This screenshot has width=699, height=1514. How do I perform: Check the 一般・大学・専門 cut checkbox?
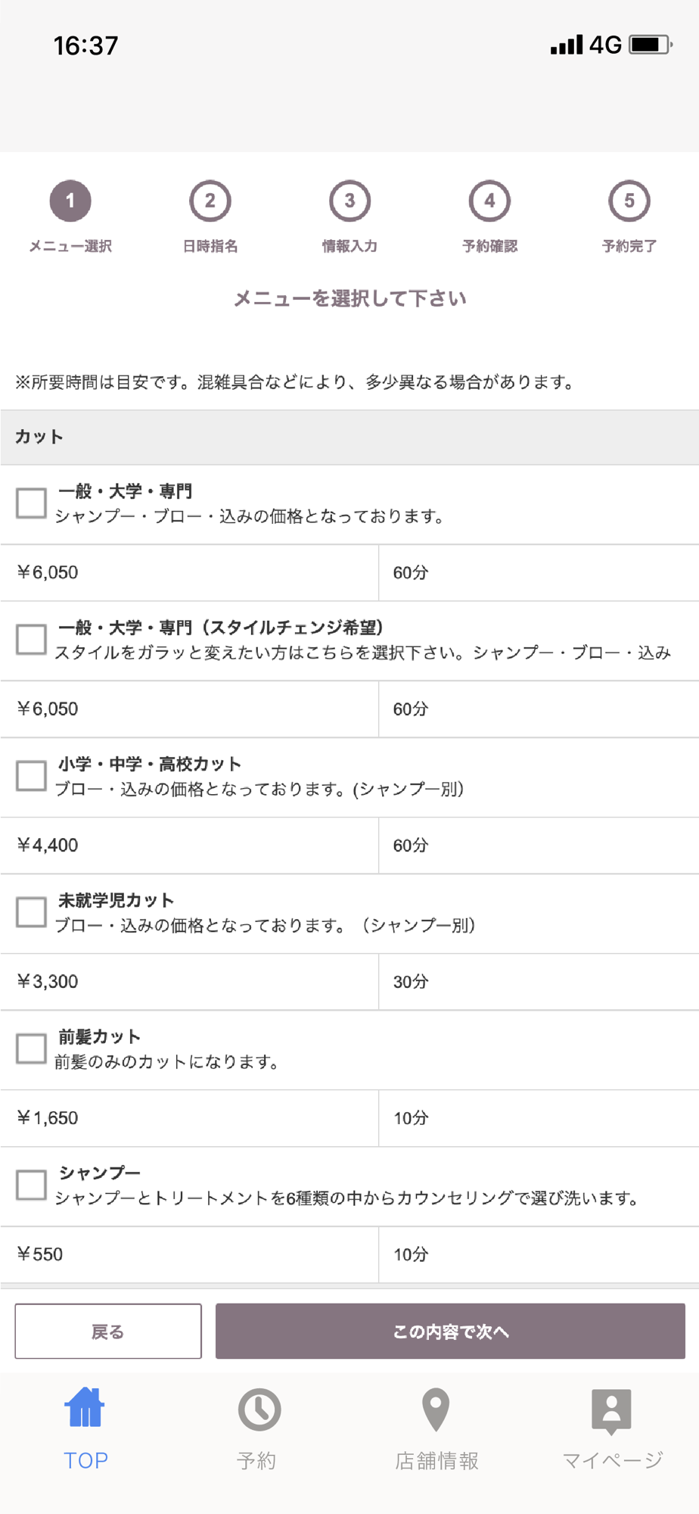pos(32,503)
